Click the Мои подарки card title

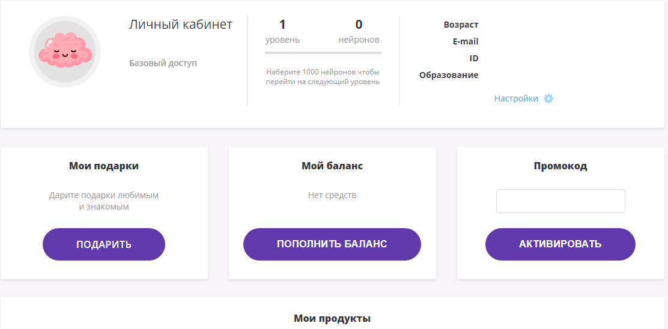point(104,166)
